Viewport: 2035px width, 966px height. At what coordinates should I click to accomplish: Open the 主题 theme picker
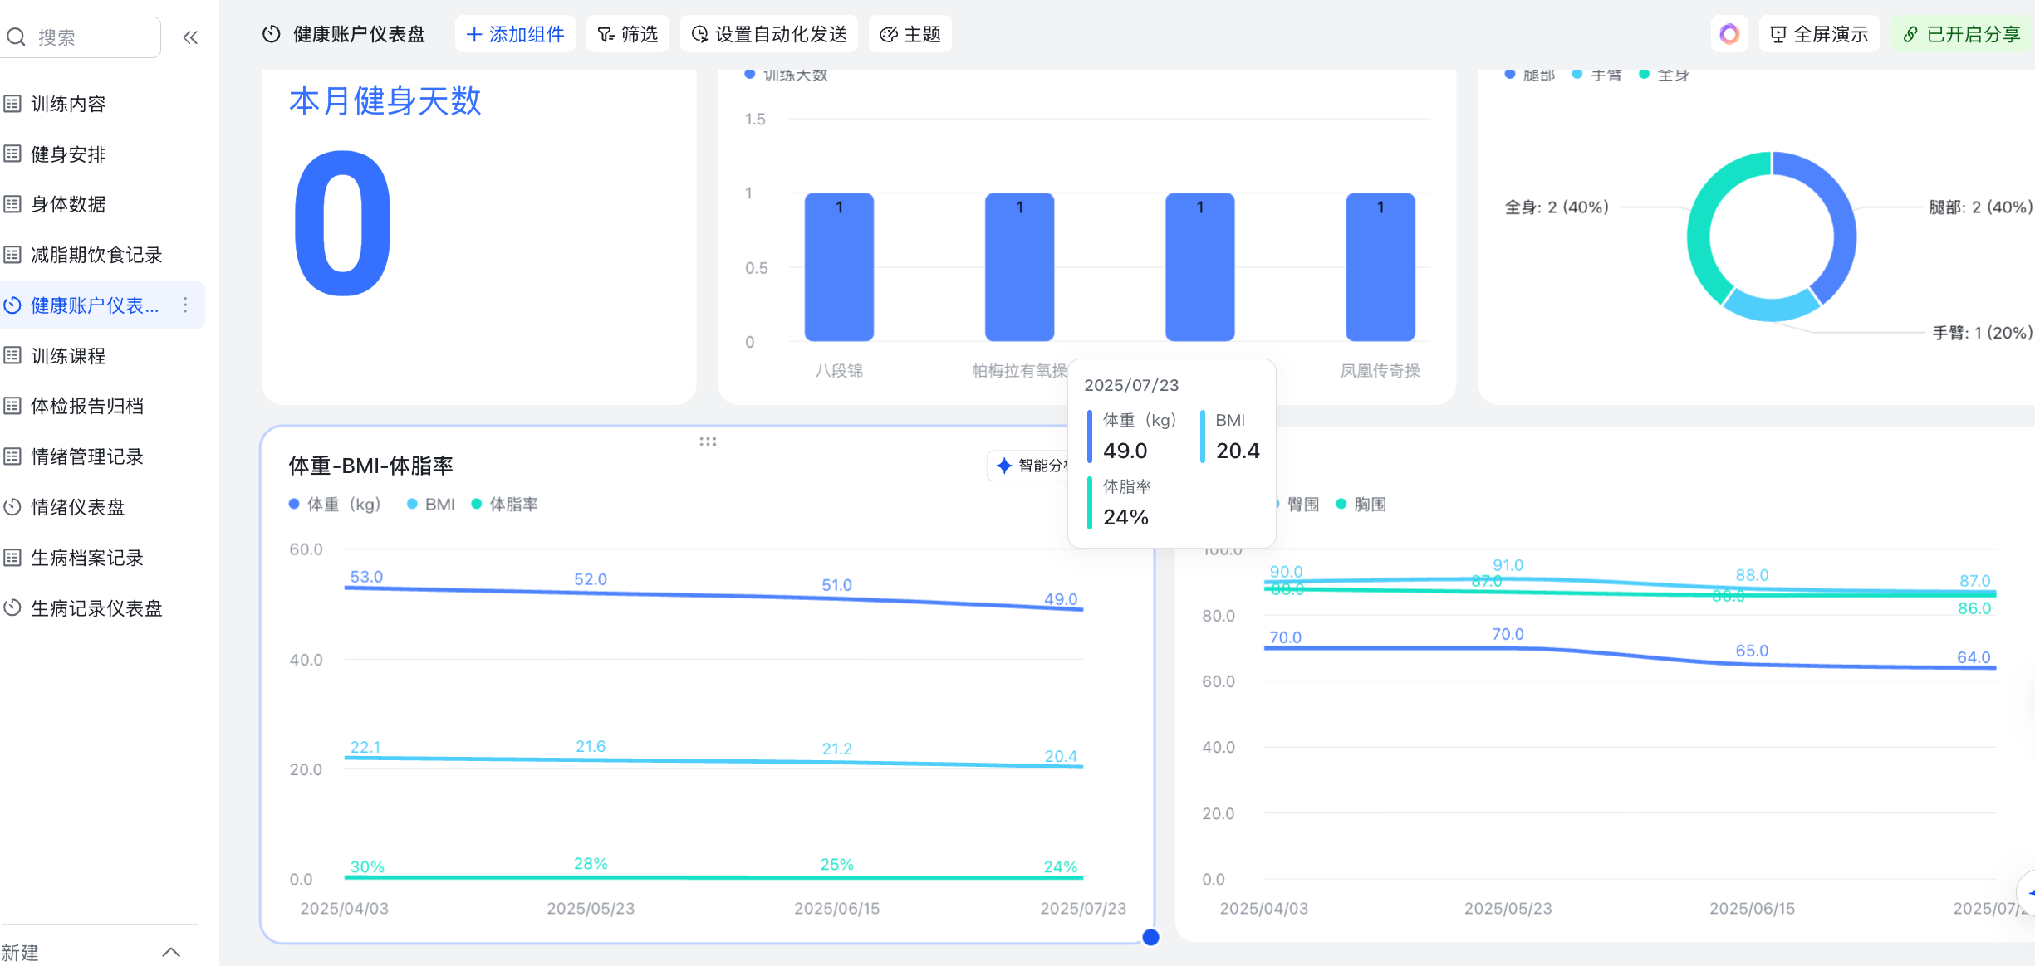(910, 34)
